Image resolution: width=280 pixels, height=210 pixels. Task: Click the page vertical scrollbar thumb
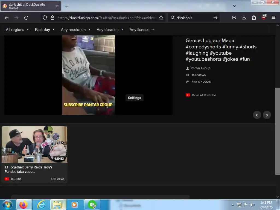pos(278,131)
